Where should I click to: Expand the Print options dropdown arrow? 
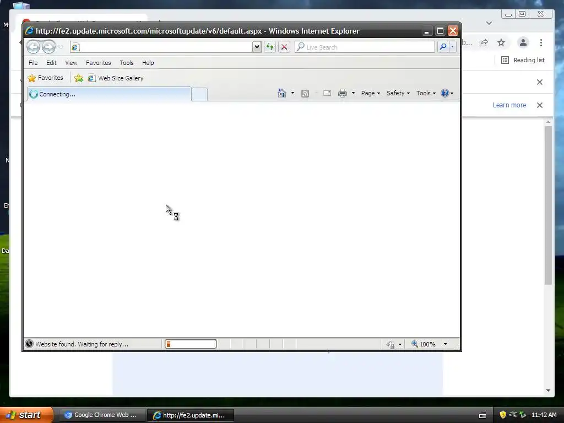click(353, 93)
